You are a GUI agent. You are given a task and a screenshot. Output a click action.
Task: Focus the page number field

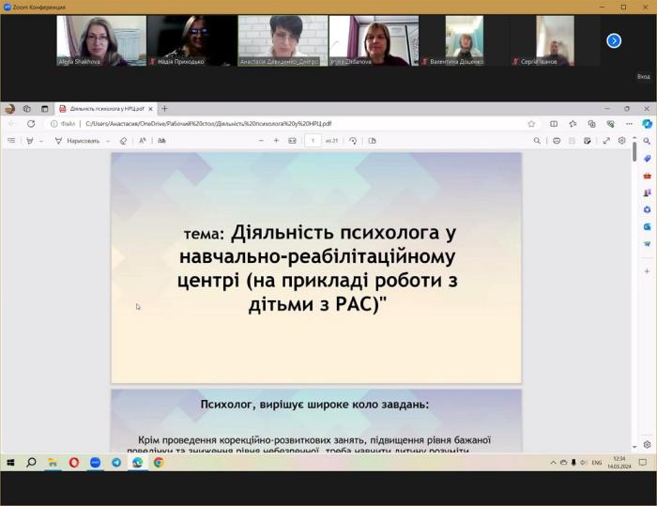click(313, 141)
